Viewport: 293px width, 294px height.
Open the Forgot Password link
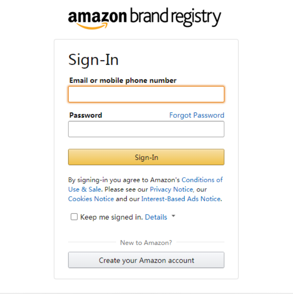[197, 115]
